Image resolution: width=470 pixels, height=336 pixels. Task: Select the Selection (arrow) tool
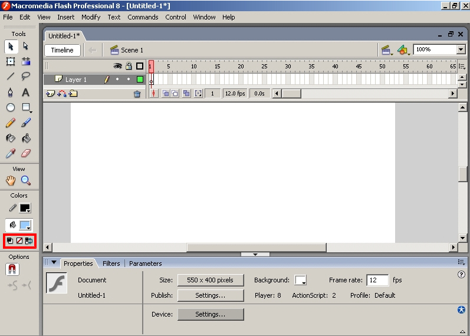coord(11,47)
